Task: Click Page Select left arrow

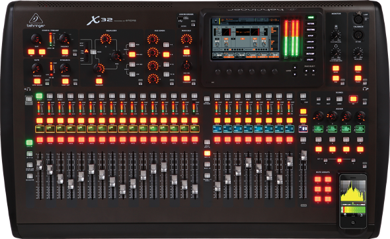Action: tap(306, 71)
